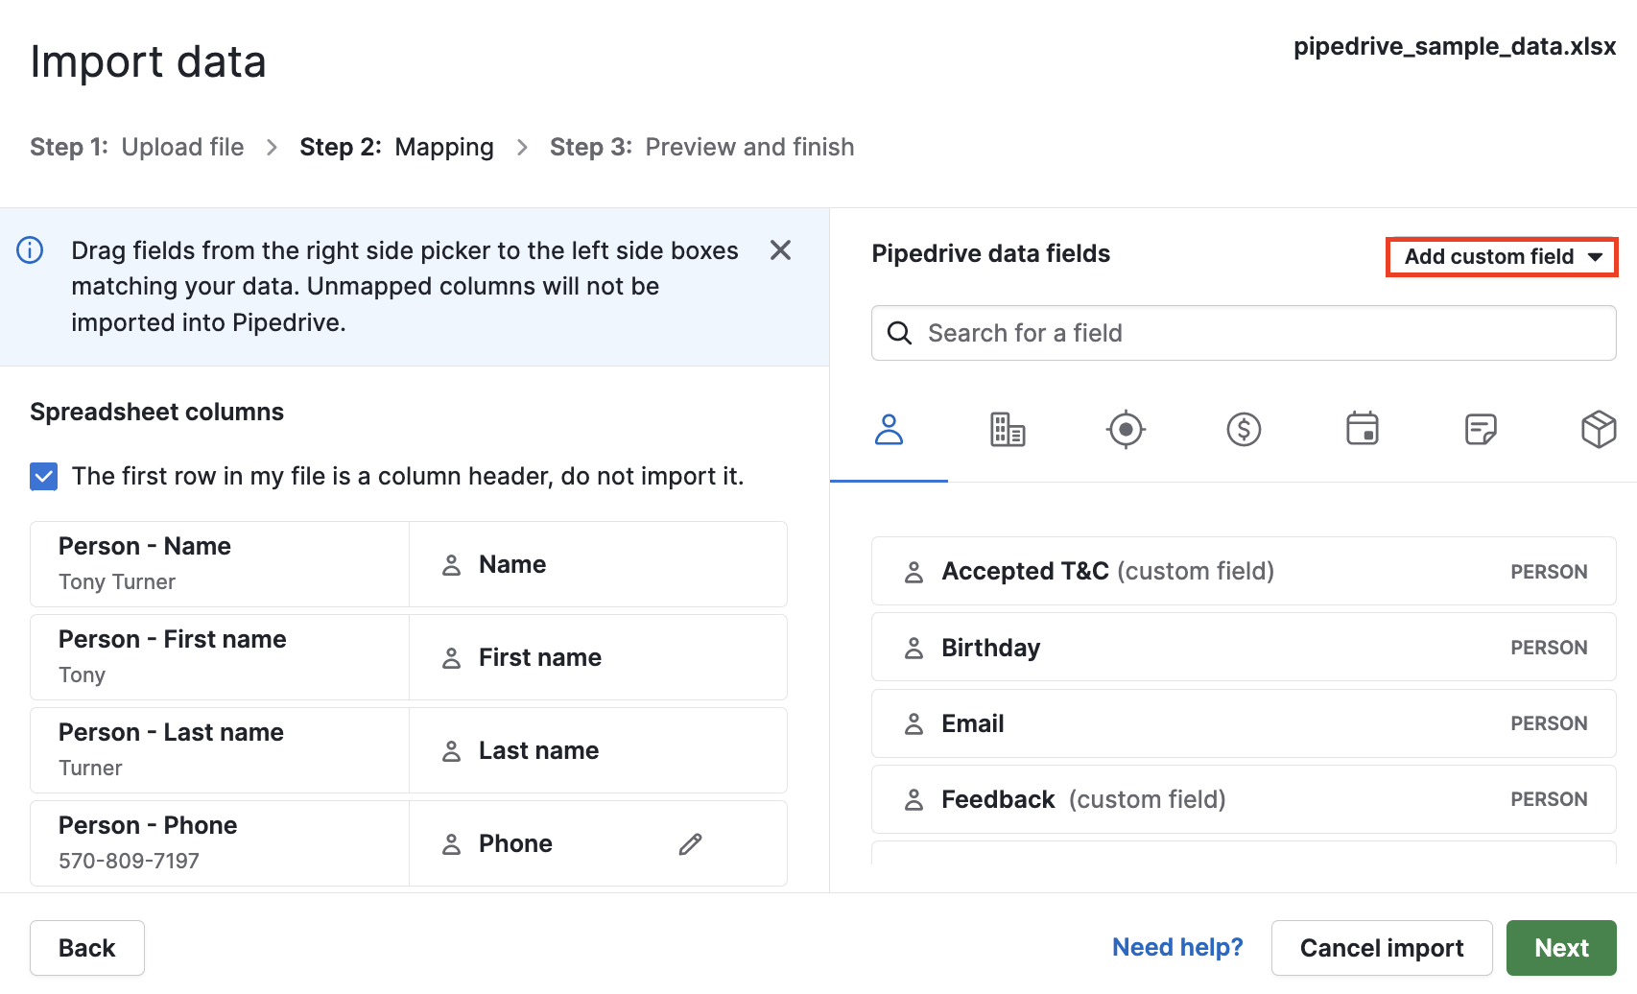The image size is (1637, 994).
Task: Click the Next button
Action: [1561, 948]
